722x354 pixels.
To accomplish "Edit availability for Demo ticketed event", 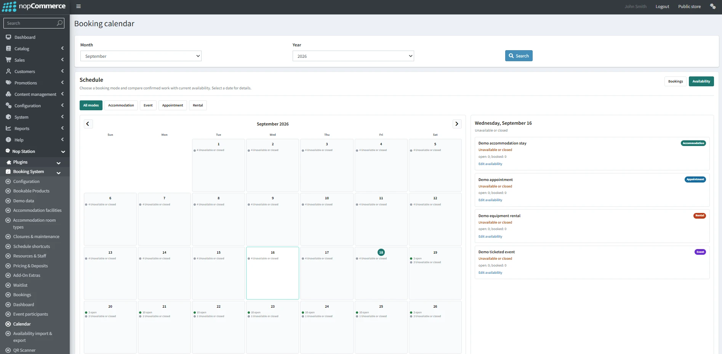I will [490, 273].
